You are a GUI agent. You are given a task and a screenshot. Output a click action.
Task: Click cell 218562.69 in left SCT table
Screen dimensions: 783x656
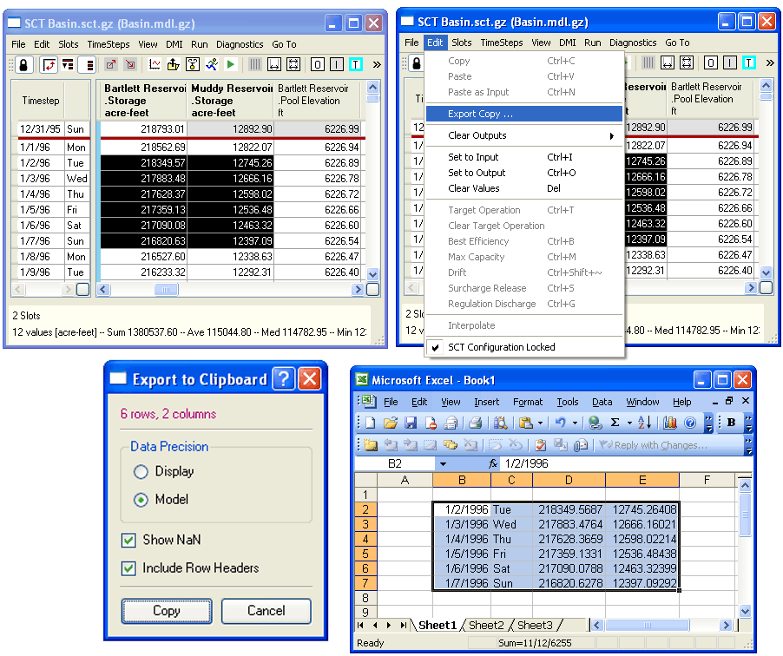[x=144, y=148]
